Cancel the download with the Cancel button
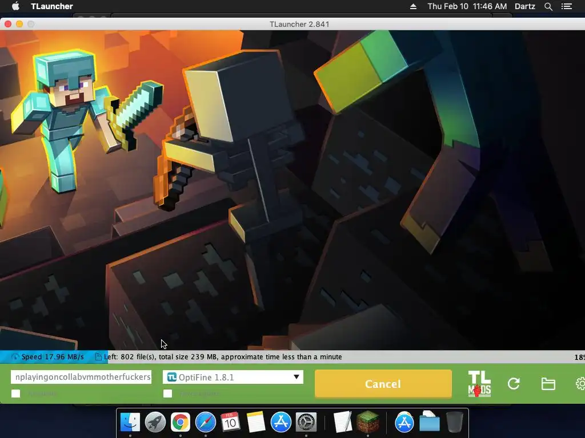Image resolution: width=585 pixels, height=438 pixels. 383,384
